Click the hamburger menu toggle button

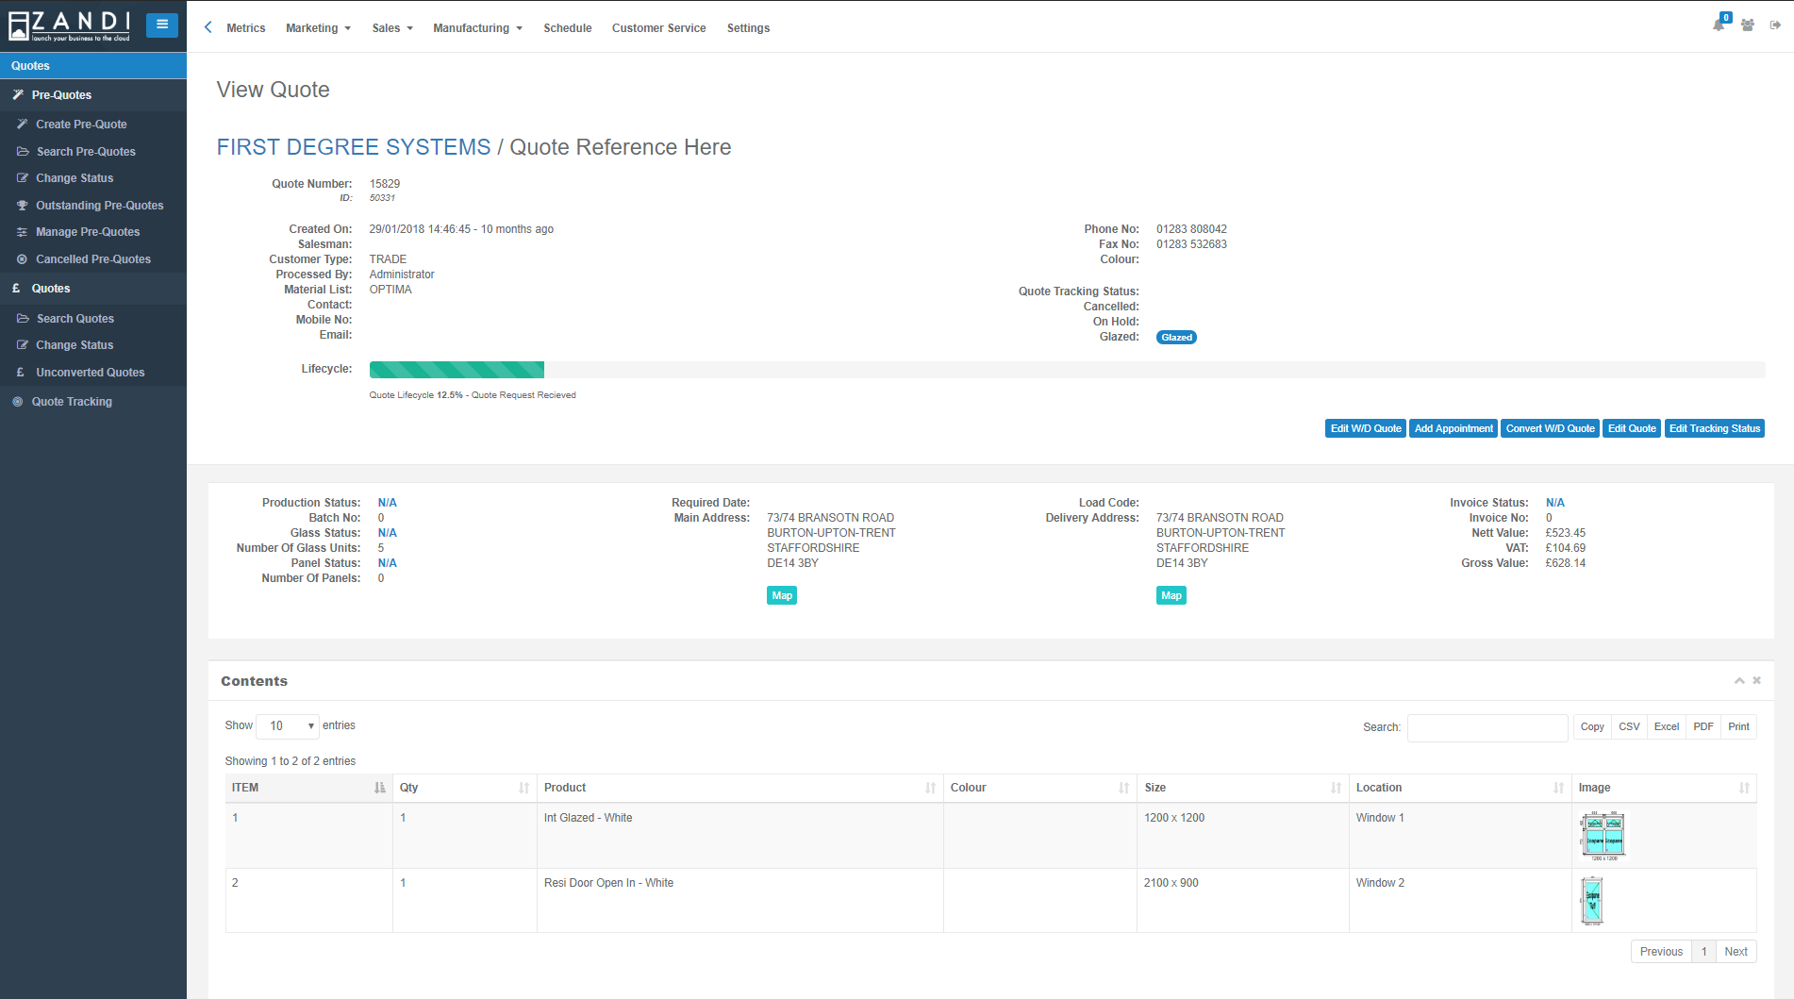(162, 25)
